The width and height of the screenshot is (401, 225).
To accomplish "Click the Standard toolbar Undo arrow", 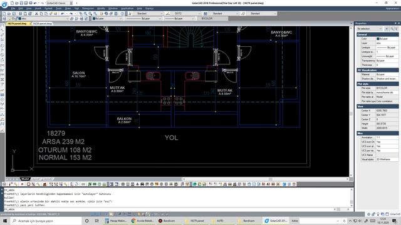I will pos(63,14).
